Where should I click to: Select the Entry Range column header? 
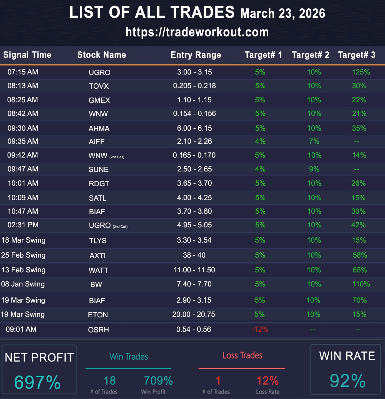(x=196, y=55)
